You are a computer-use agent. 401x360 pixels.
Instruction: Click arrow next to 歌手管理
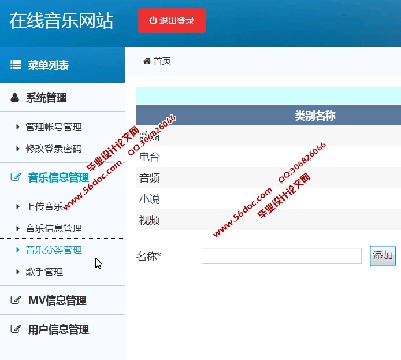pos(18,272)
